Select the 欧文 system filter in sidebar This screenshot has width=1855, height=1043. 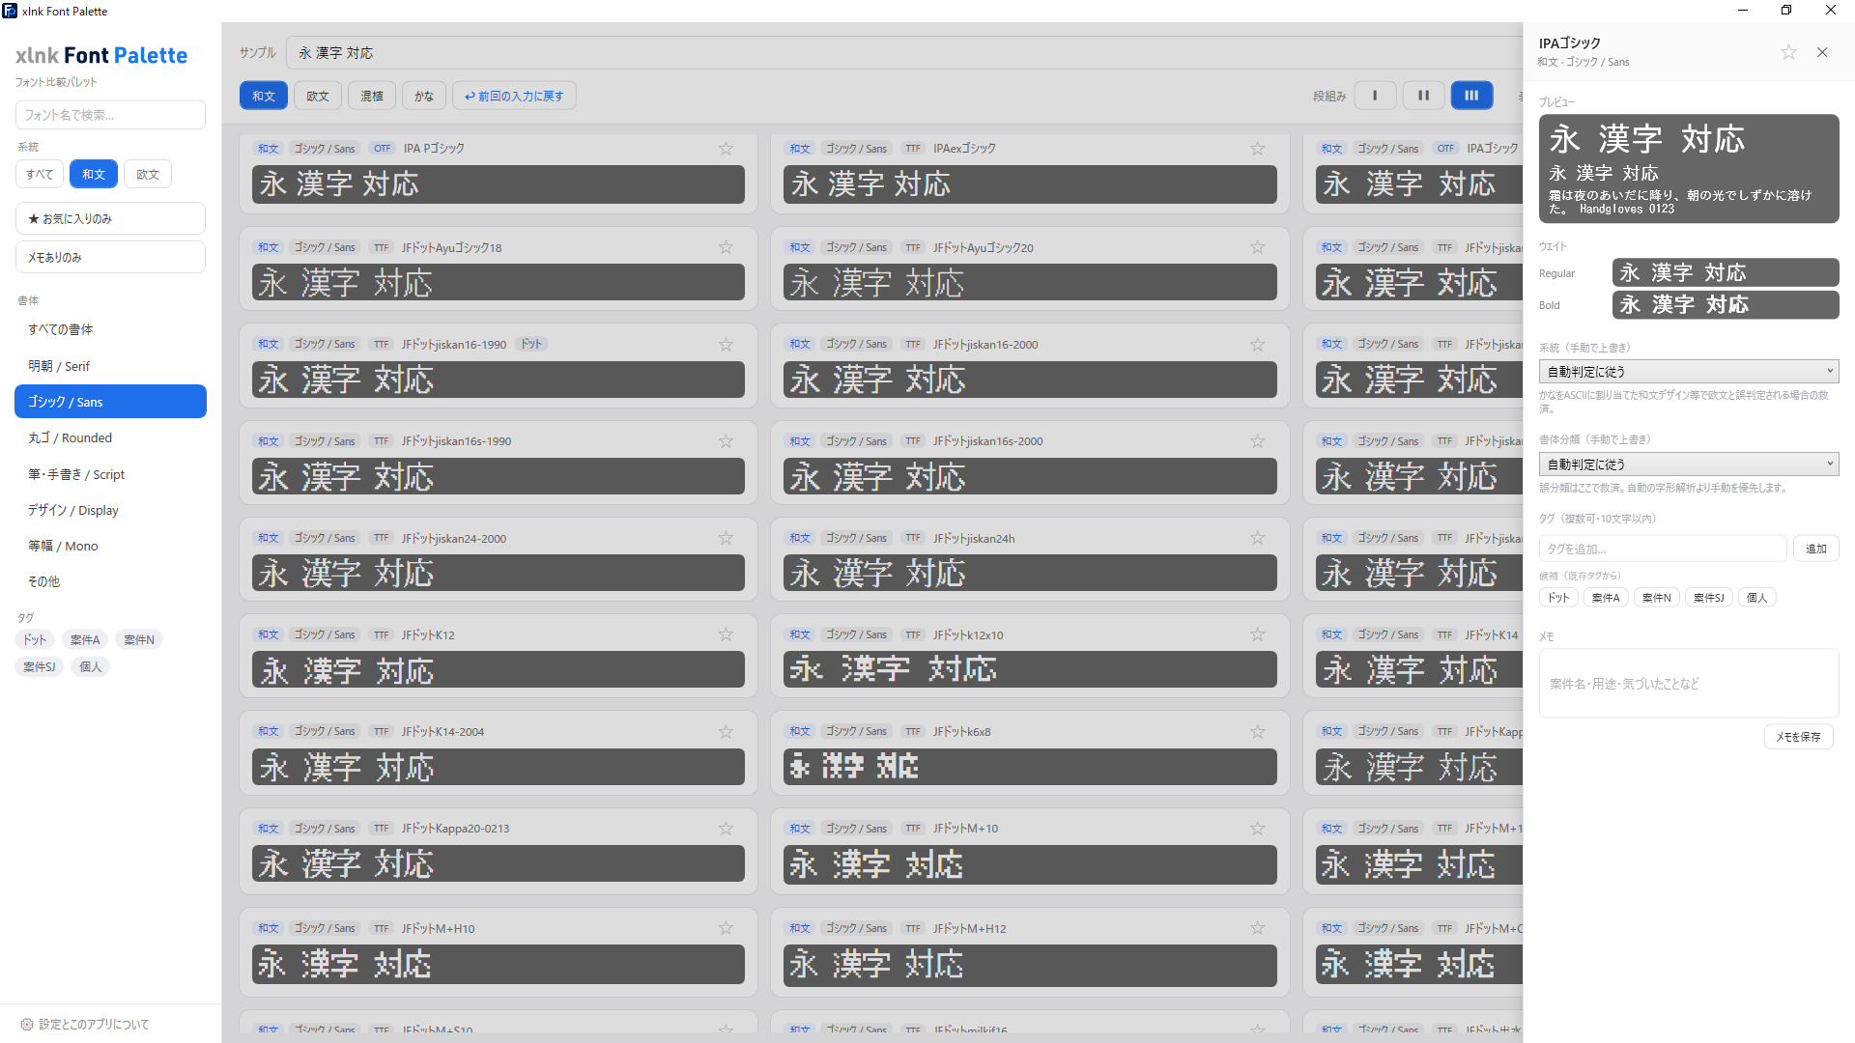click(x=148, y=174)
